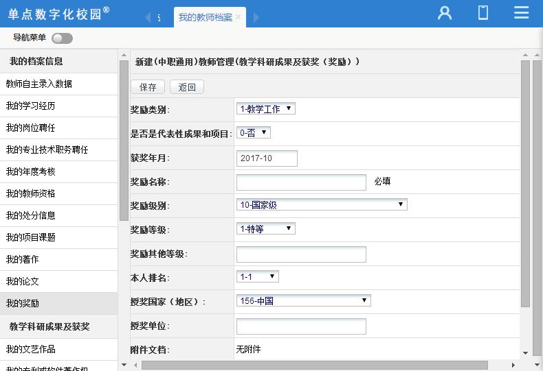Open the 奖励级别 dropdown

pos(322,204)
